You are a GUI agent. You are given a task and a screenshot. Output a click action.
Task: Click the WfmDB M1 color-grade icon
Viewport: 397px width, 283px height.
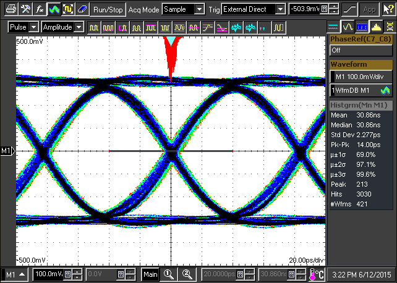[385, 91]
